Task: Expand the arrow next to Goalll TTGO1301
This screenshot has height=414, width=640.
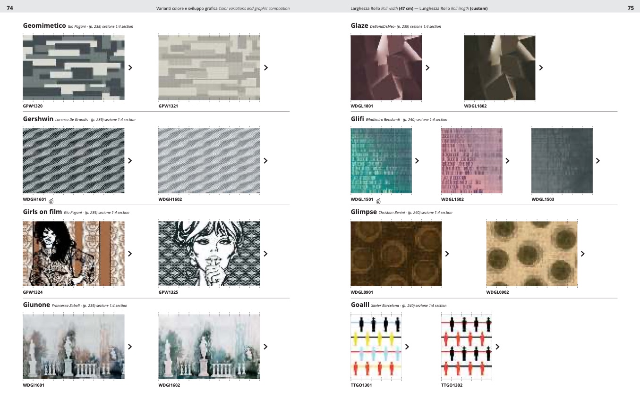Action: (407, 347)
